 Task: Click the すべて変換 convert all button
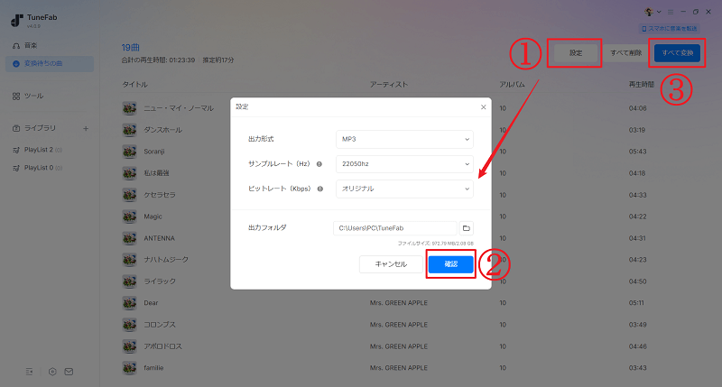pos(678,53)
